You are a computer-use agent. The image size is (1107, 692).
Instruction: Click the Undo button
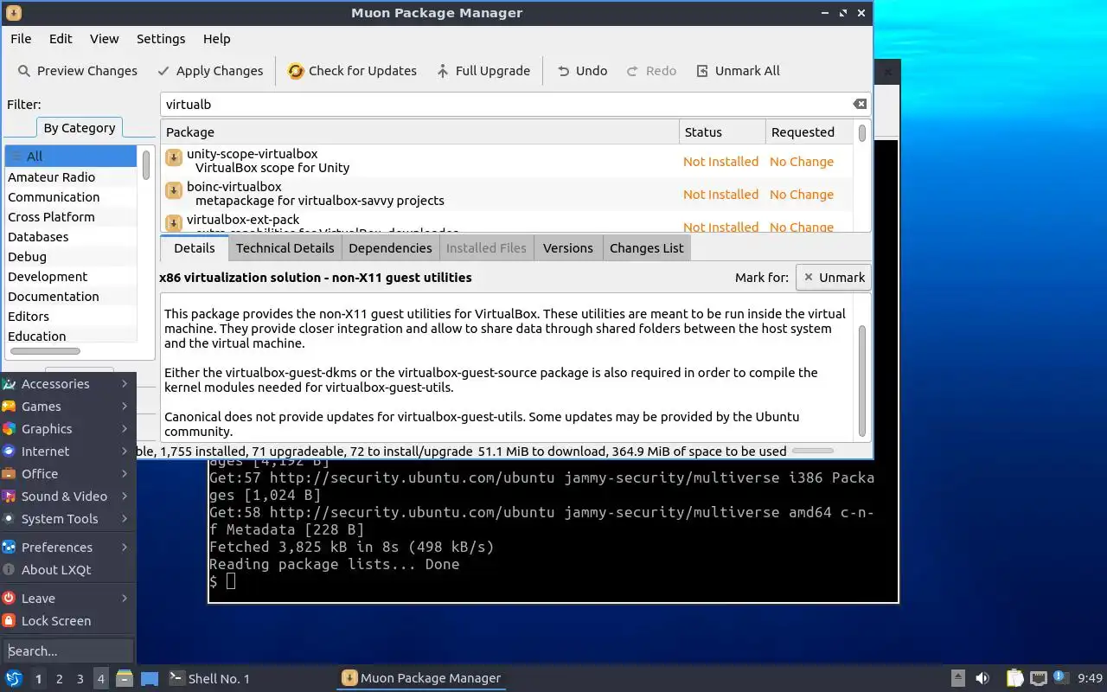pyautogui.click(x=581, y=71)
